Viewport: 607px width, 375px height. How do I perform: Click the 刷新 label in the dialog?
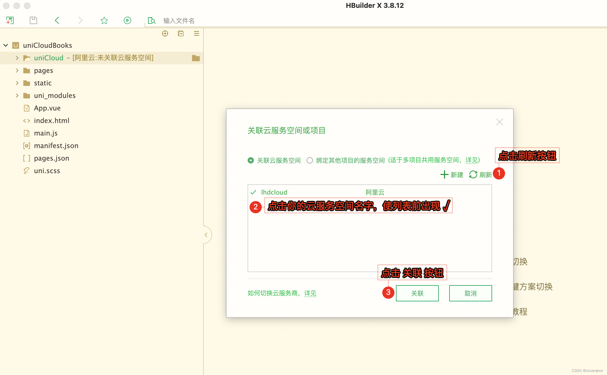(x=486, y=175)
